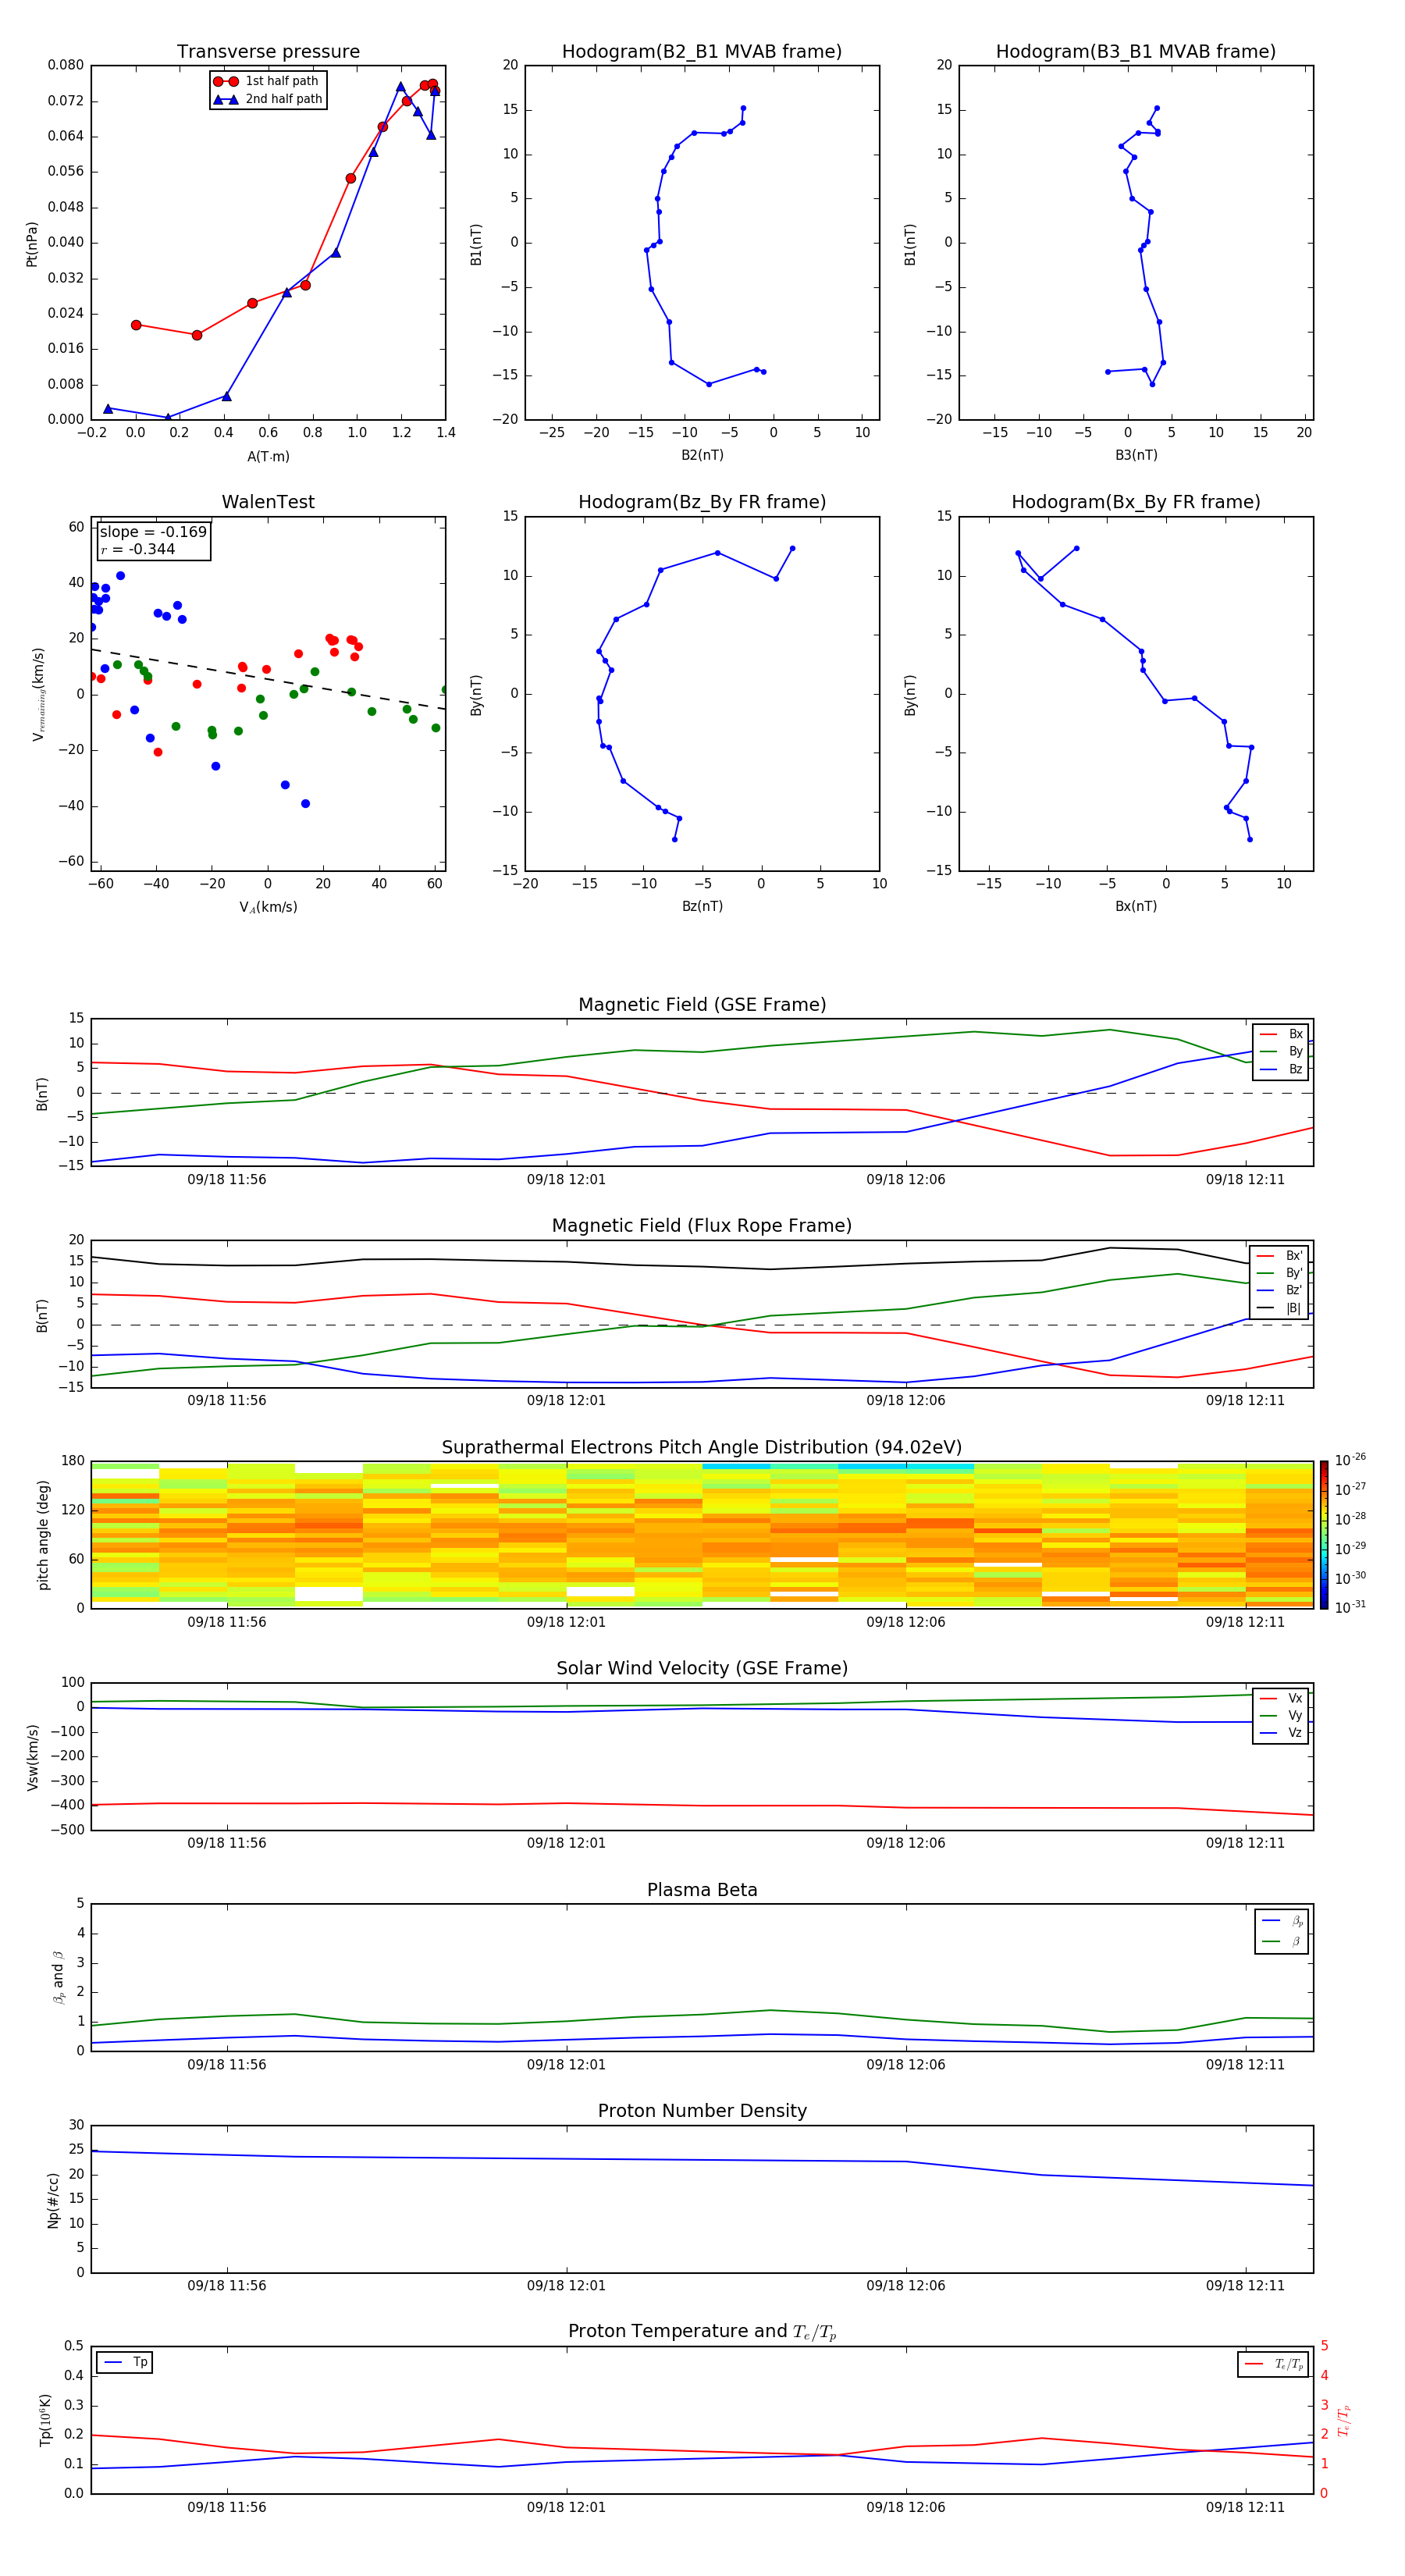The image size is (1405, 2576).
Task: Click the Bx(nT) x-axis label
Action: (1136, 906)
